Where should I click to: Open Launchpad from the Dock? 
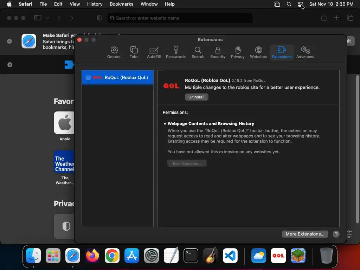tap(53, 256)
